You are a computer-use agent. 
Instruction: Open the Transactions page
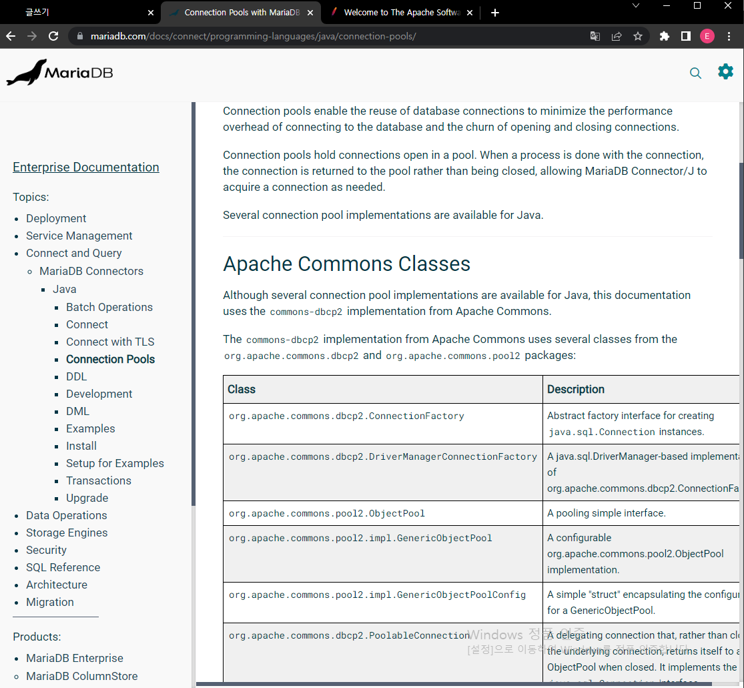(98, 480)
